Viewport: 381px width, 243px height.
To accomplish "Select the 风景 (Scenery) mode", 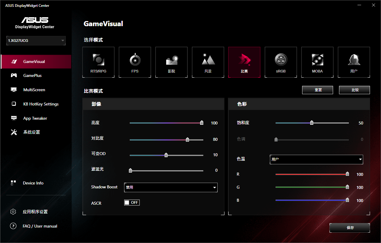I will point(208,62).
